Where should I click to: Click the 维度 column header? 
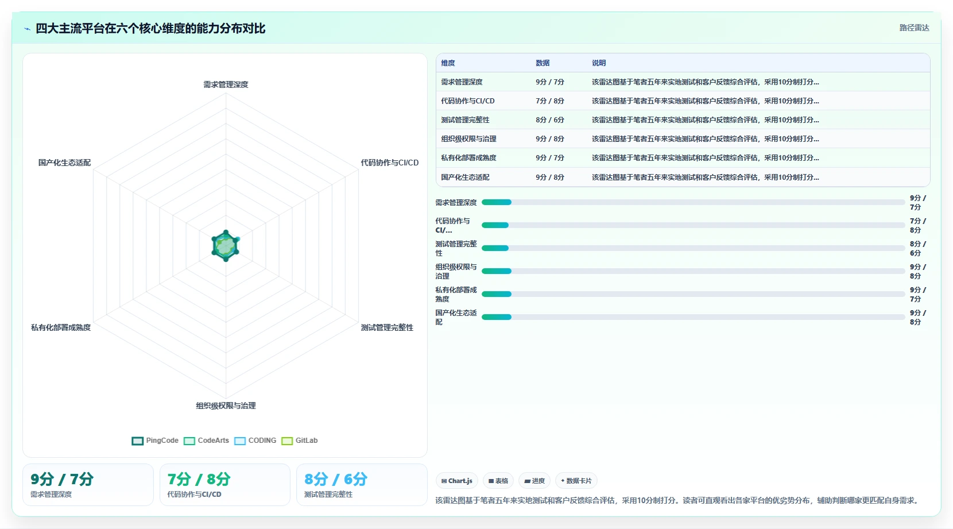click(448, 63)
